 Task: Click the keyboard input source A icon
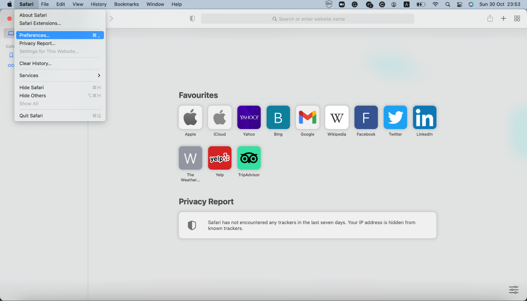tap(407, 4)
